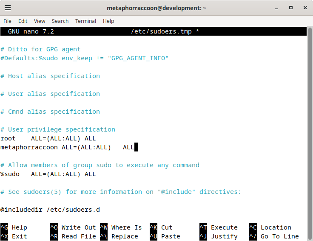Close the terminal window
313x241 pixels.
[x=305, y=8]
